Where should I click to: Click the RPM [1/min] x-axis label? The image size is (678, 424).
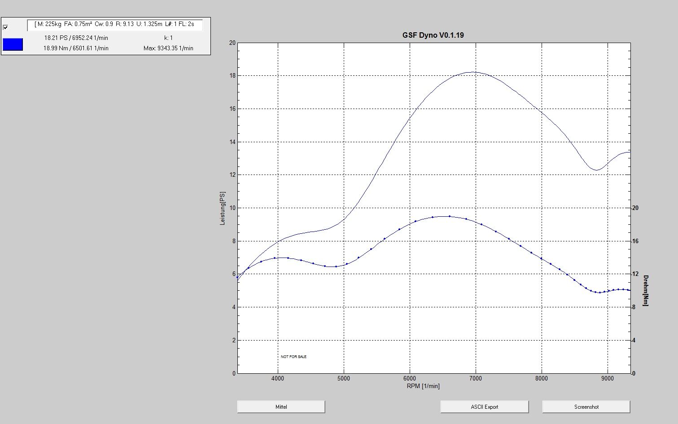(x=423, y=386)
